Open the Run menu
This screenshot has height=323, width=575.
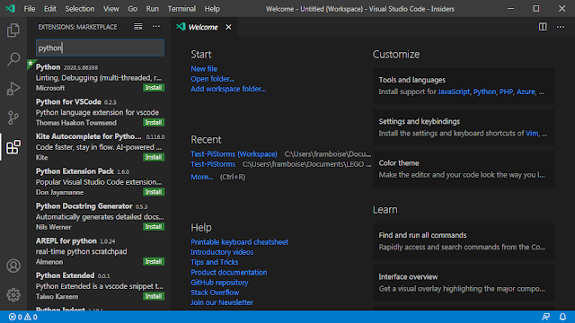pyautogui.click(x=152, y=9)
